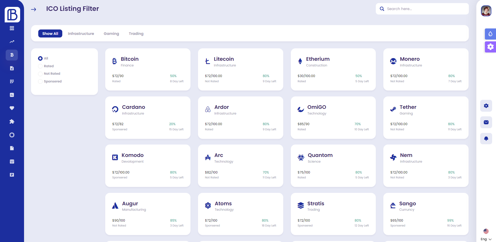Image resolution: width=496 pixels, height=242 pixels.
Task: Switch to the Infrastructure tab
Action: (81, 34)
